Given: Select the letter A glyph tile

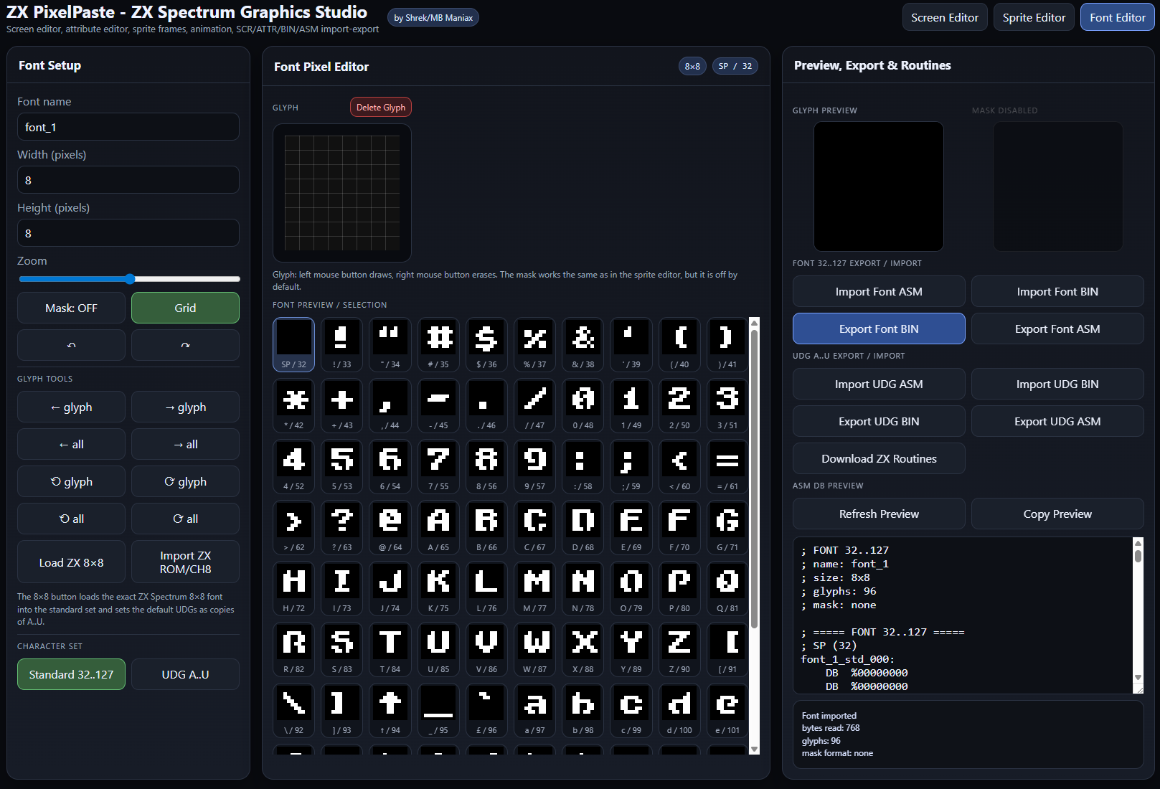Looking at the screenshot, I should click(x=438, y=527).
